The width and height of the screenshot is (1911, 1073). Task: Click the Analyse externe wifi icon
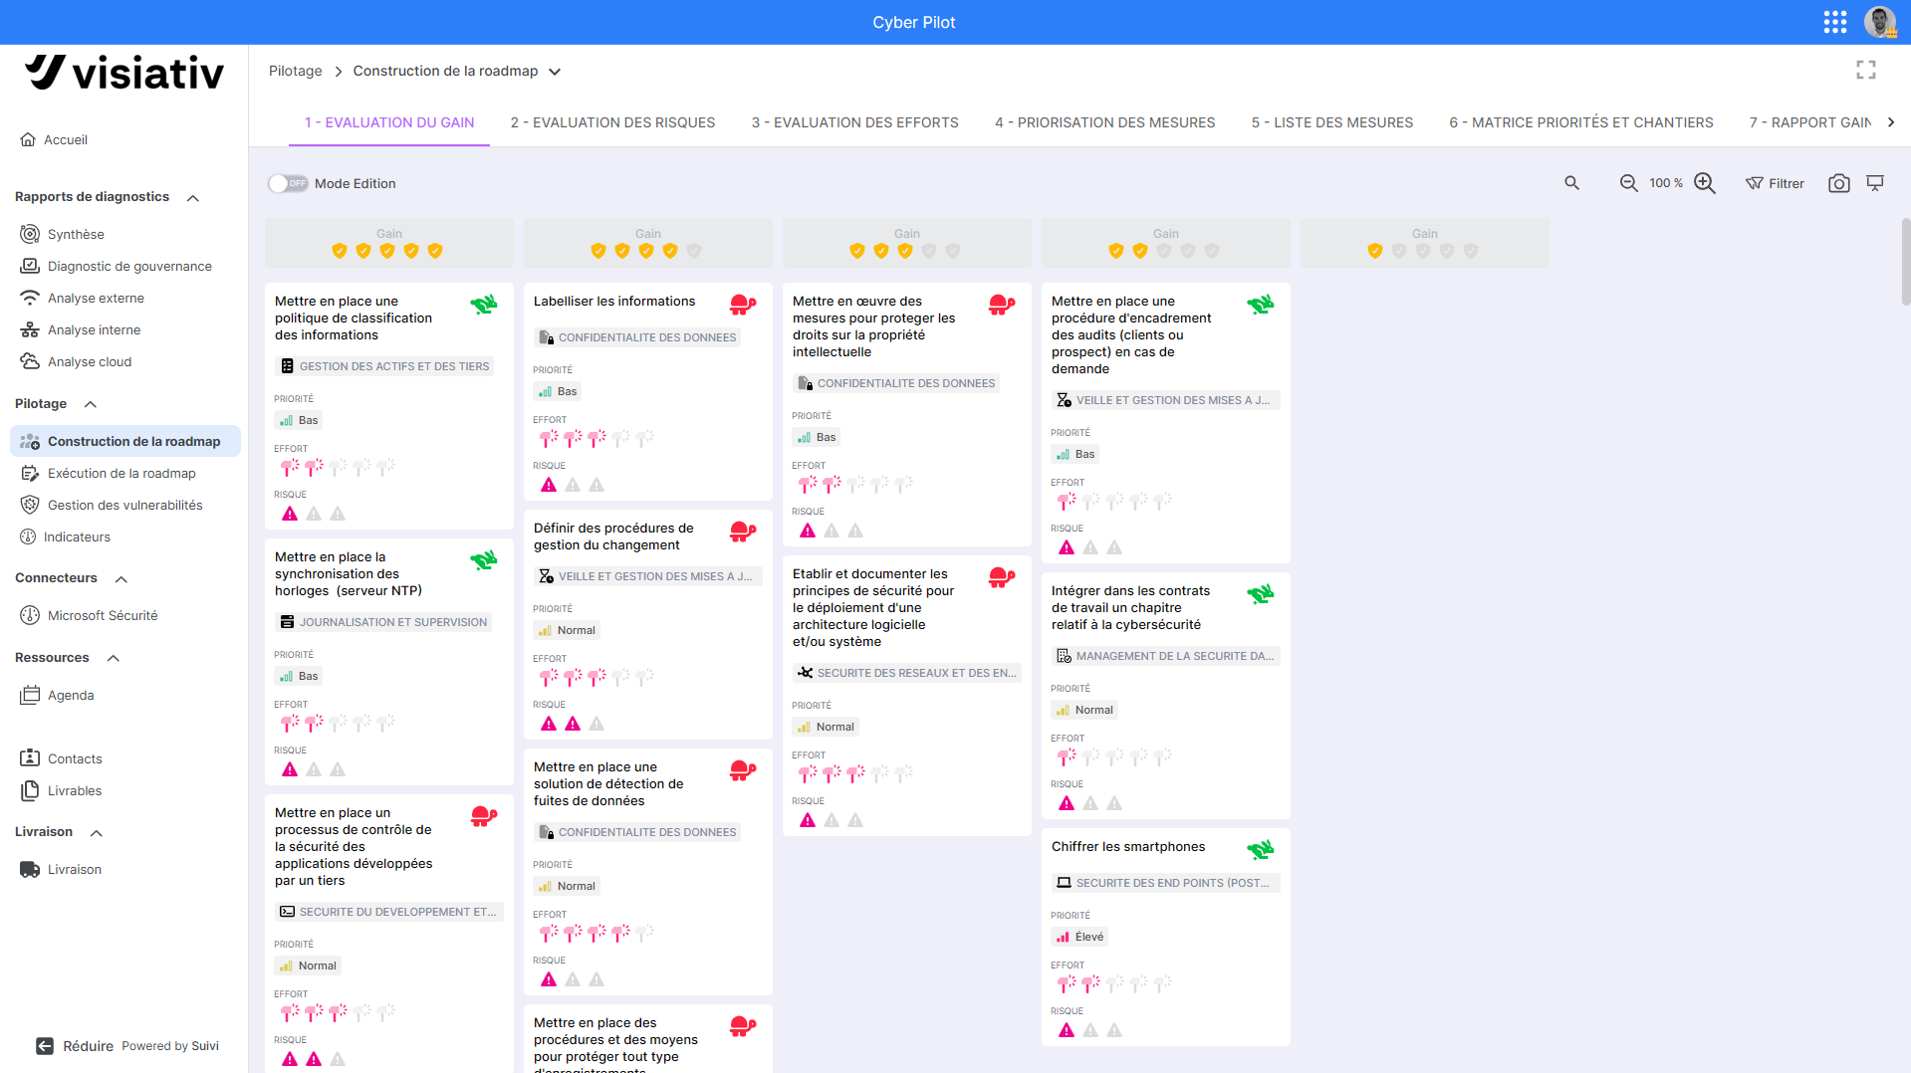30,298
